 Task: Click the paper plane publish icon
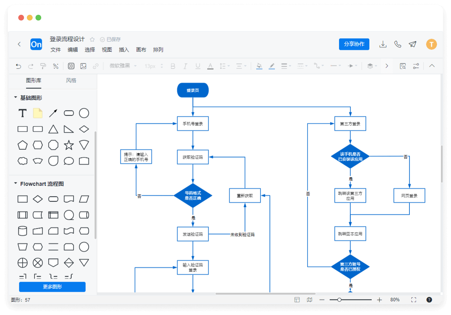coord(413,44)
